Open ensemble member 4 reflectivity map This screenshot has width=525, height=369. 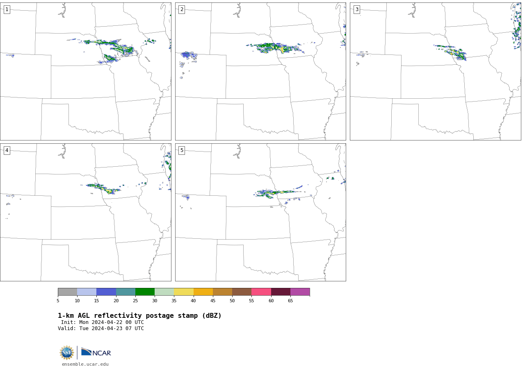[x=86, y=212]
